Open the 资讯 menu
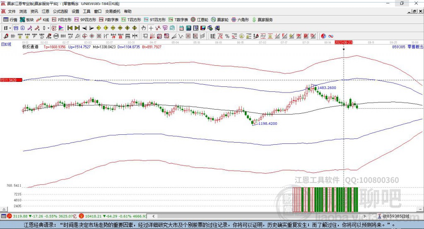The image size is (424, 229). [34, 11]
